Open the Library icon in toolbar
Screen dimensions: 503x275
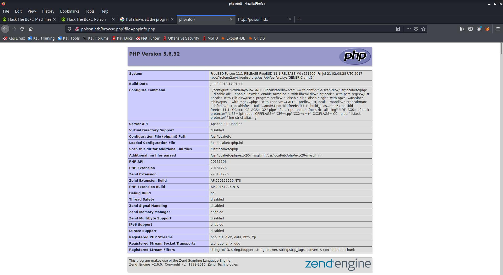click(462, 29)
